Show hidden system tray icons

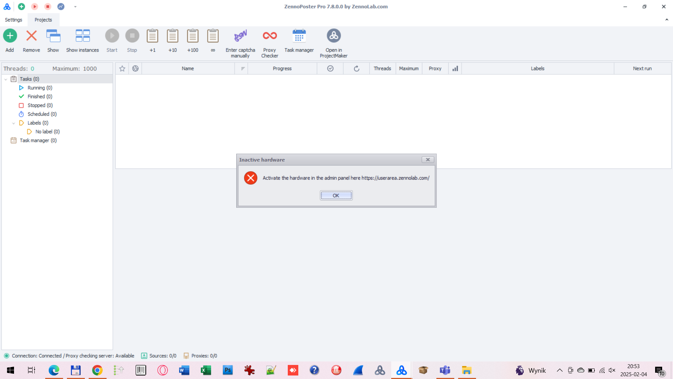[560, 370]
